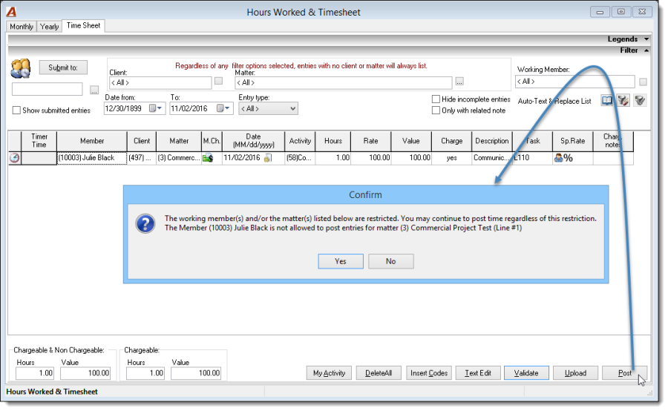
Task: Click the Post button
Action: pyautogui.click(x=624, y=373)
